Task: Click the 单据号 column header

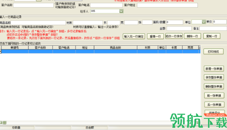Action: click(x=15, y=48)
